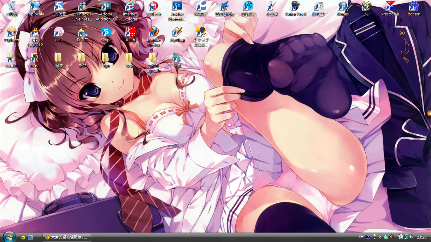Open the osu! game shortcut

59,34
